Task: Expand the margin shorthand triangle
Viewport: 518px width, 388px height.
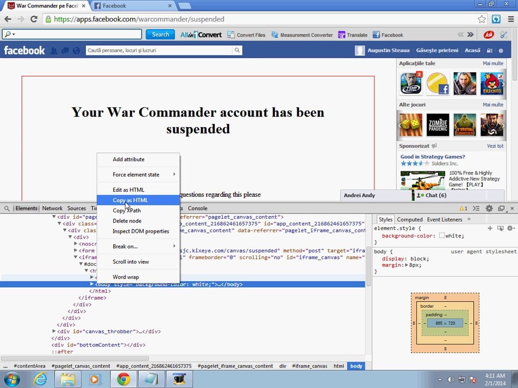Action: click(x=407, y=265)
